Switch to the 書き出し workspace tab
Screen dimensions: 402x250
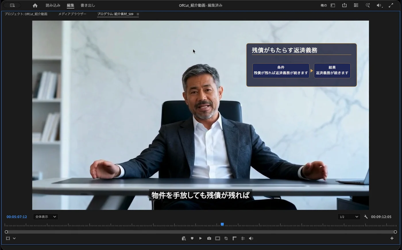(88, 5)
